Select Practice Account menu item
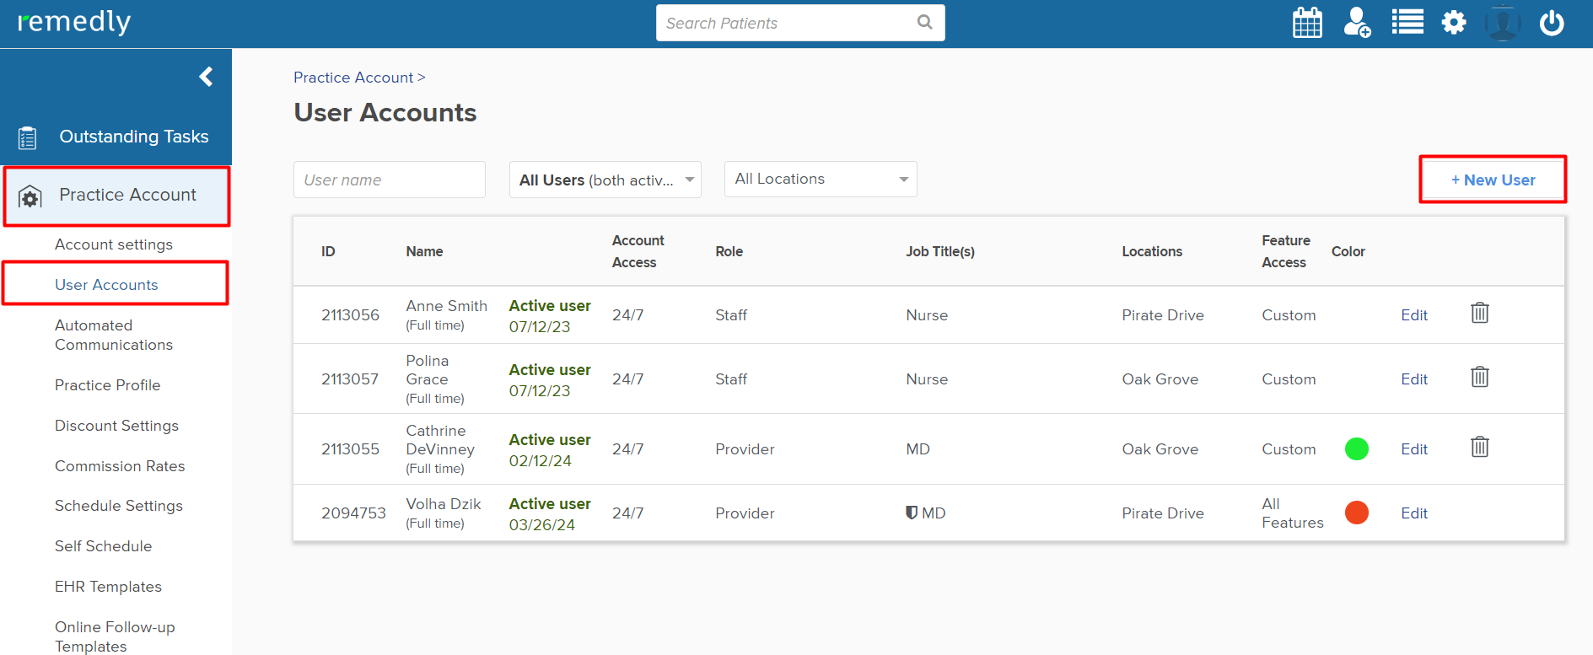Image resolution: width=1593 pixels, height=655 pixels. 116,196
